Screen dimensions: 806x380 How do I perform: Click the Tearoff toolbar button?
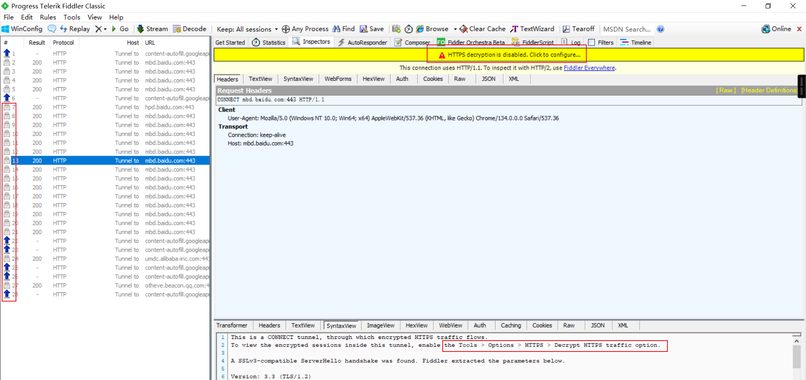click(578, 29)
